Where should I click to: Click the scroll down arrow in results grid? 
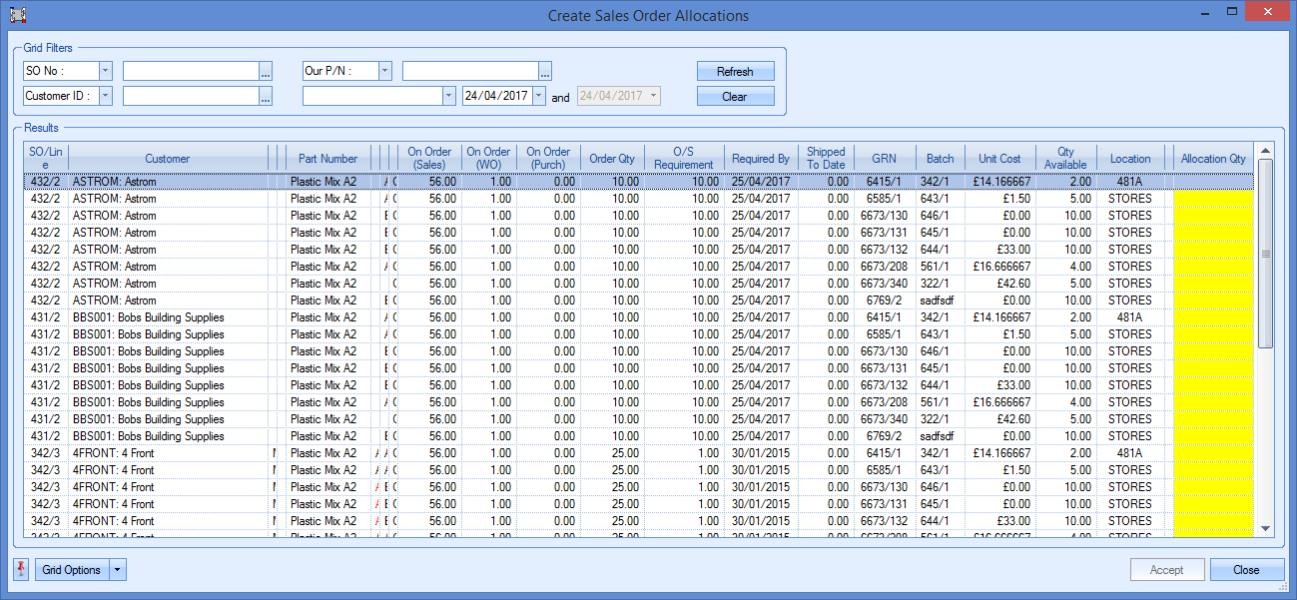point(1265,528)
